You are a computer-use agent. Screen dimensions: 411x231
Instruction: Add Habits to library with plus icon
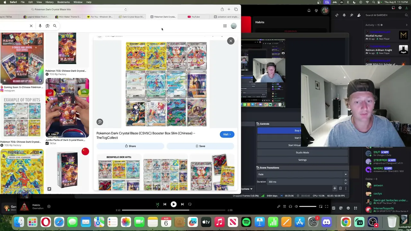tap(49, 207)
